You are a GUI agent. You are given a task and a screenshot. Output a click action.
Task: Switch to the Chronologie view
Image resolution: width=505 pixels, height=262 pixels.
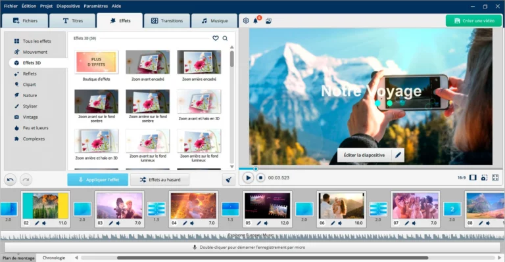click(x=54, y=258)
